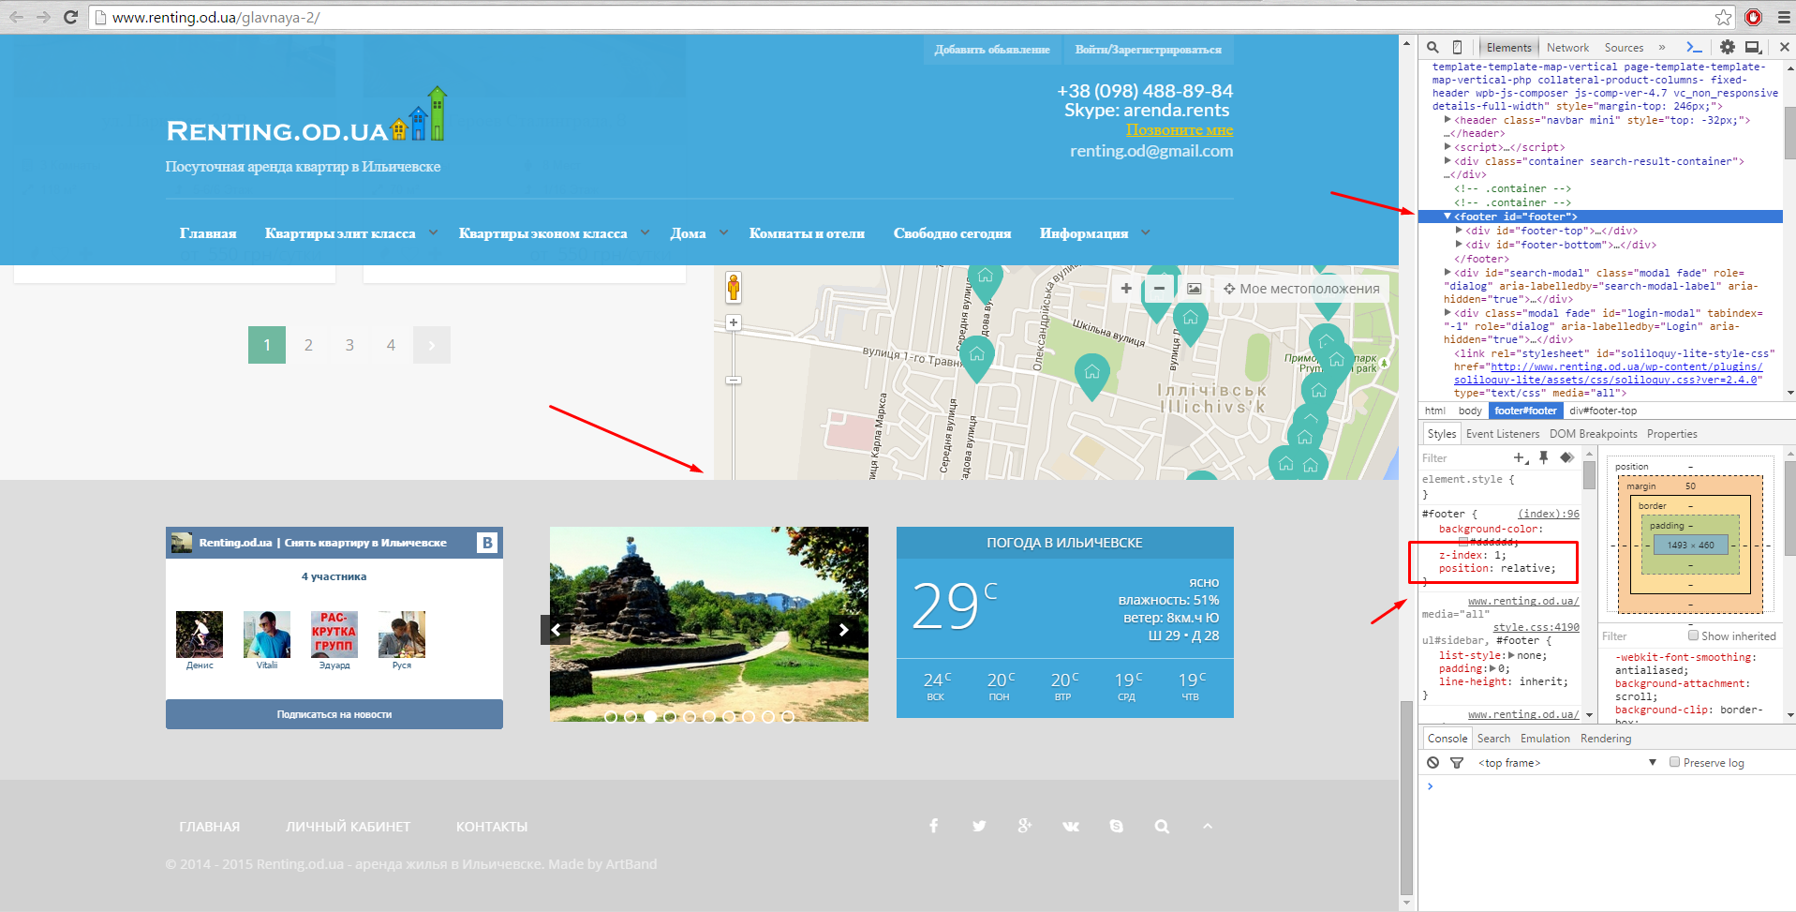Screen dimensions: 1796x912
Task: Expand the div id="footer-top" node
Action: pos(1459,231)
